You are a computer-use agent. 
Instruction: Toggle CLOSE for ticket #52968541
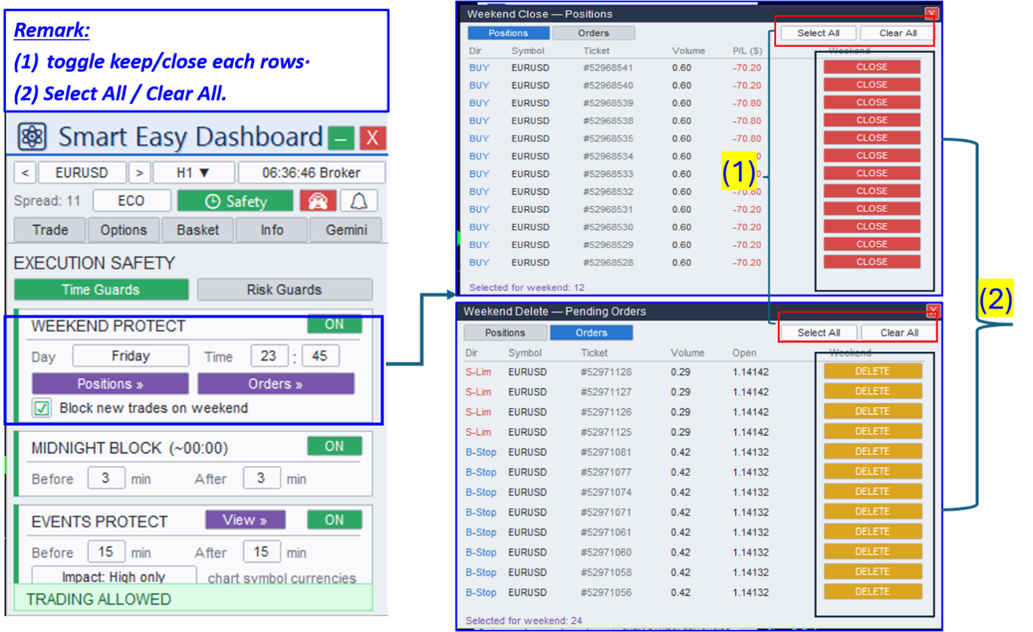pos(872,67)
